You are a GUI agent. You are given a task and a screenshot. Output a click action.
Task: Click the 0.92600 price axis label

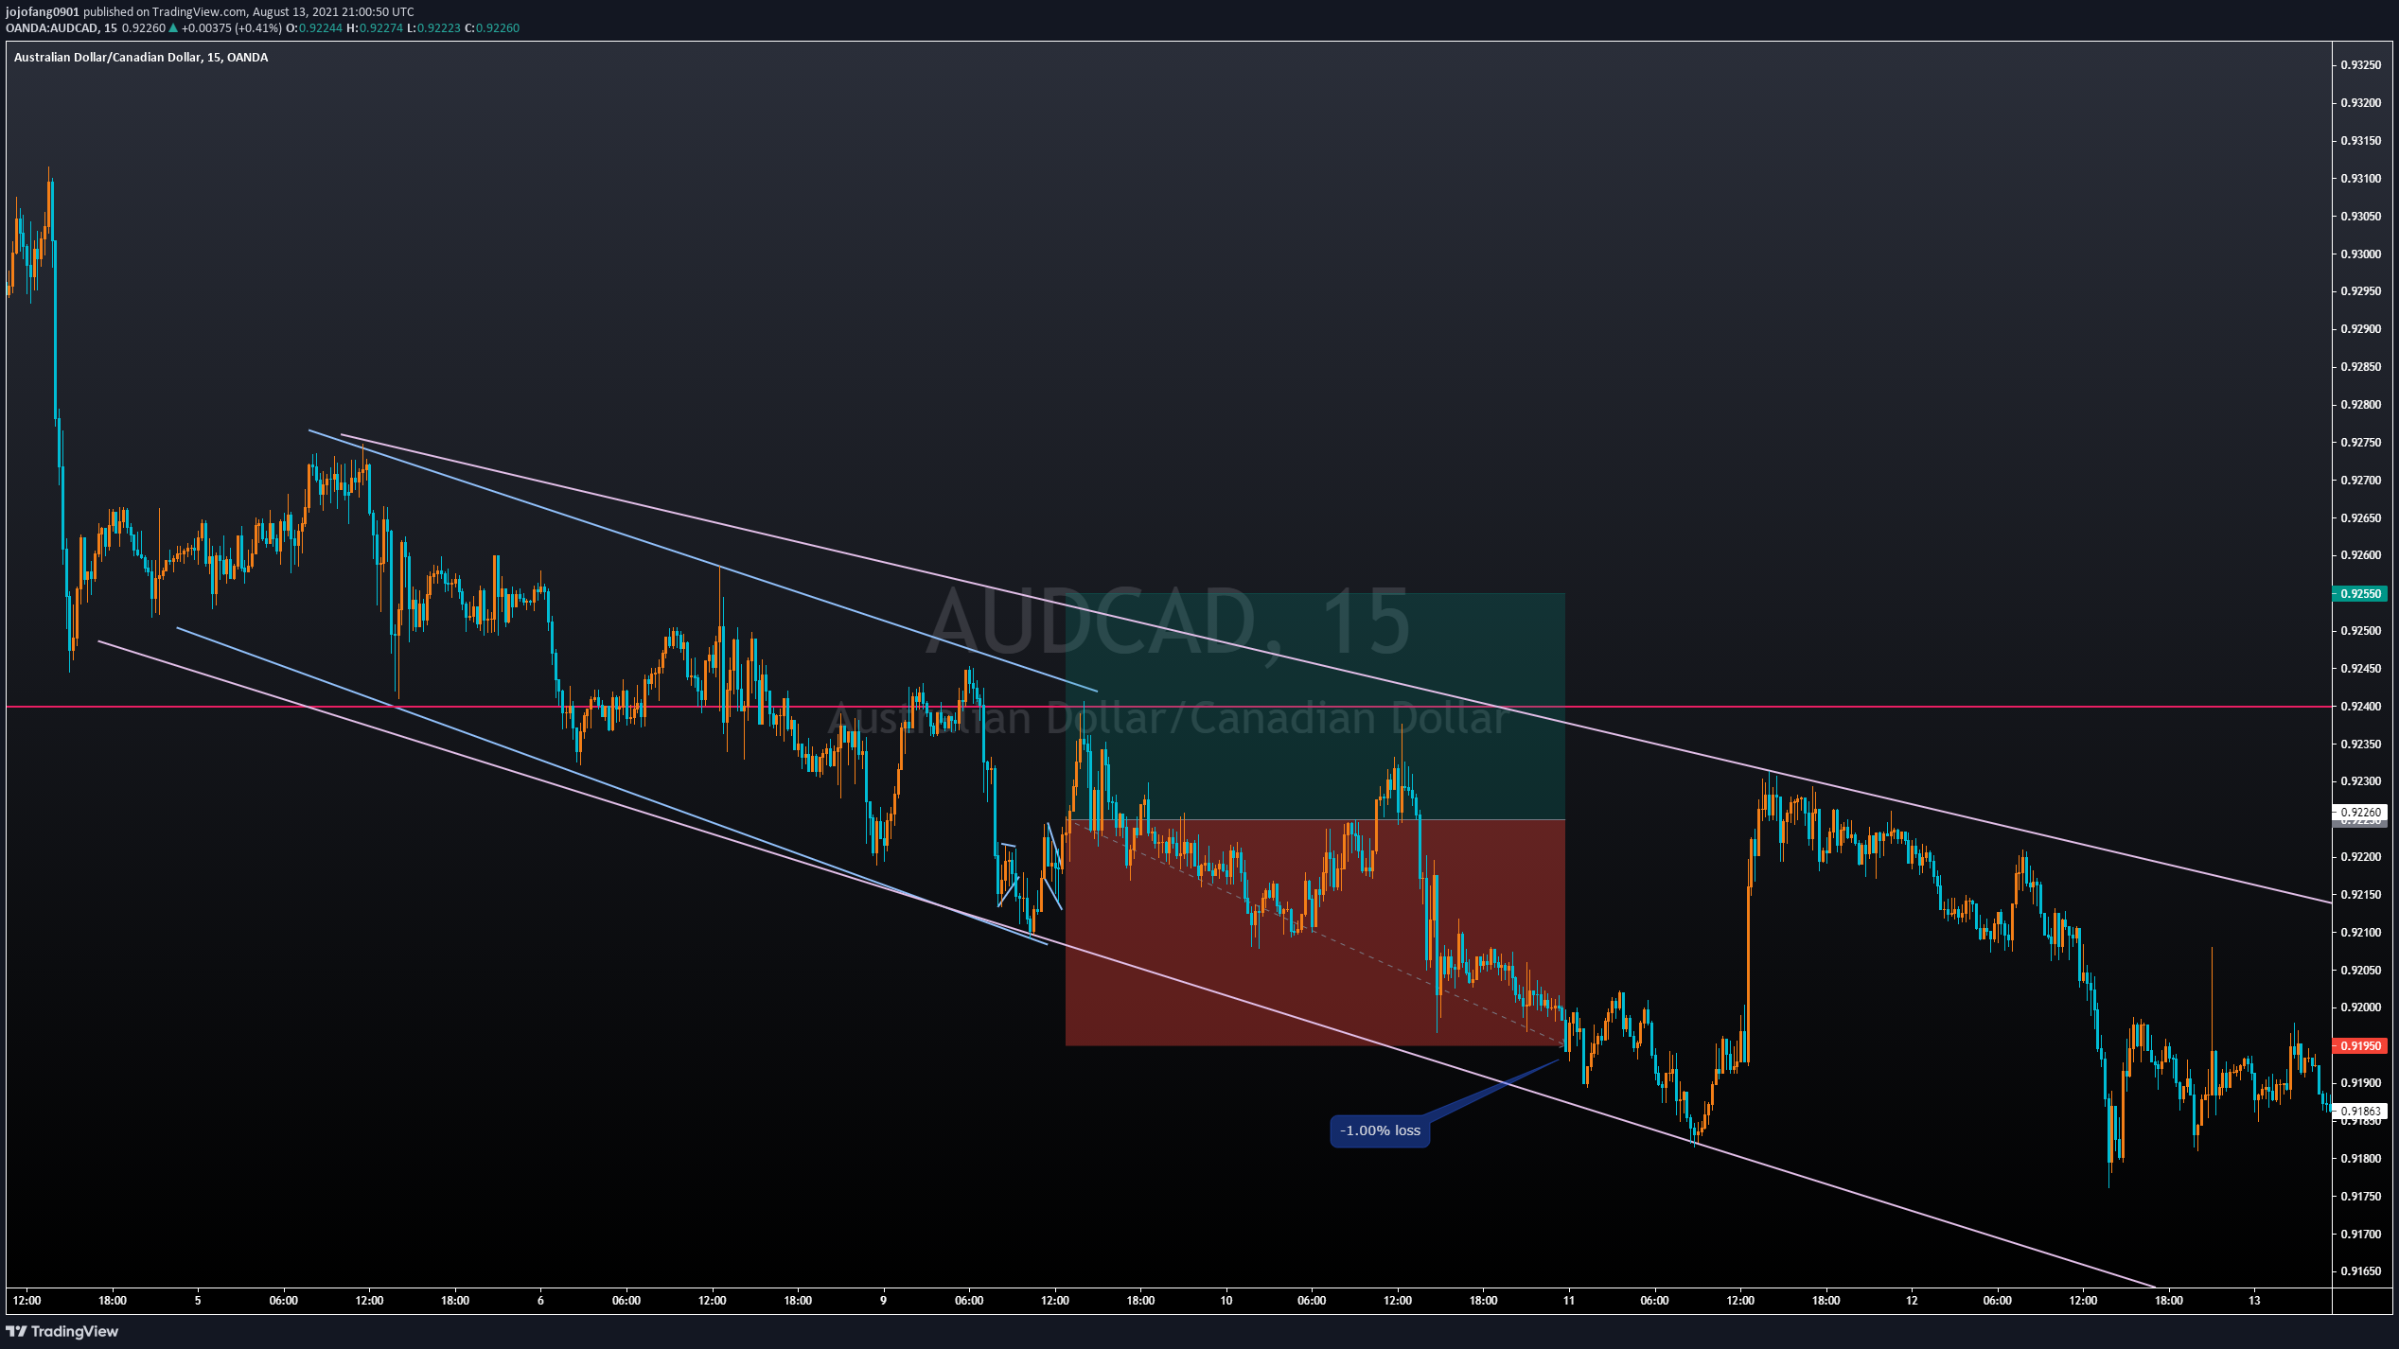(2360, 555)
